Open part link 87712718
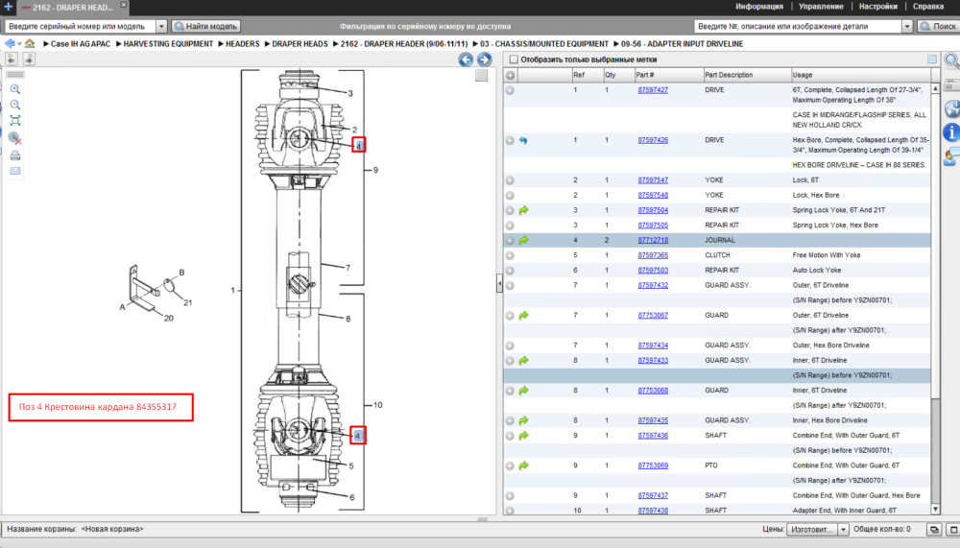The width and height of the screenshot is (960, 548). tap(653, 240)
